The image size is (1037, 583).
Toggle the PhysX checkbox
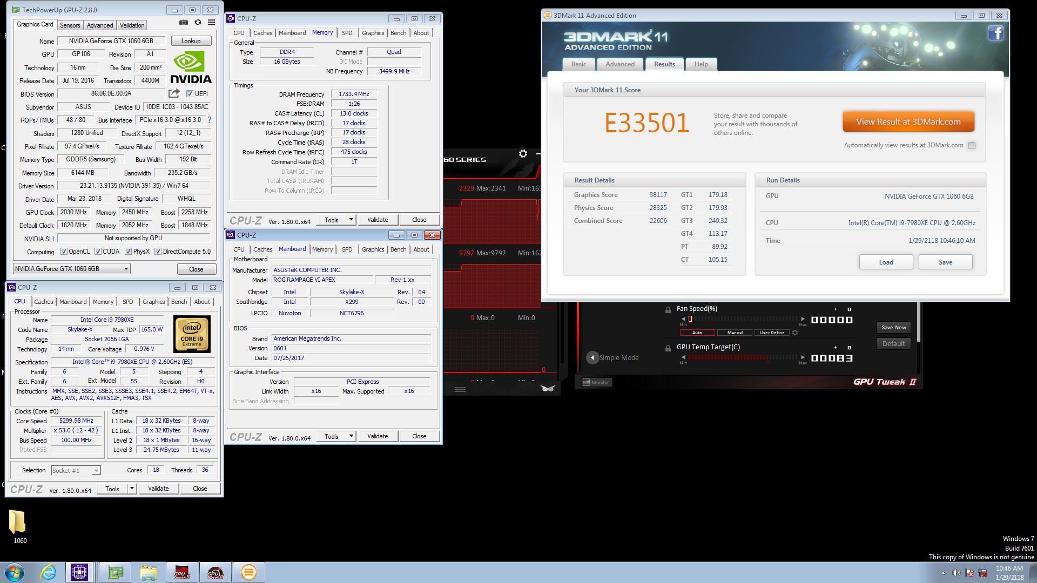128,252
